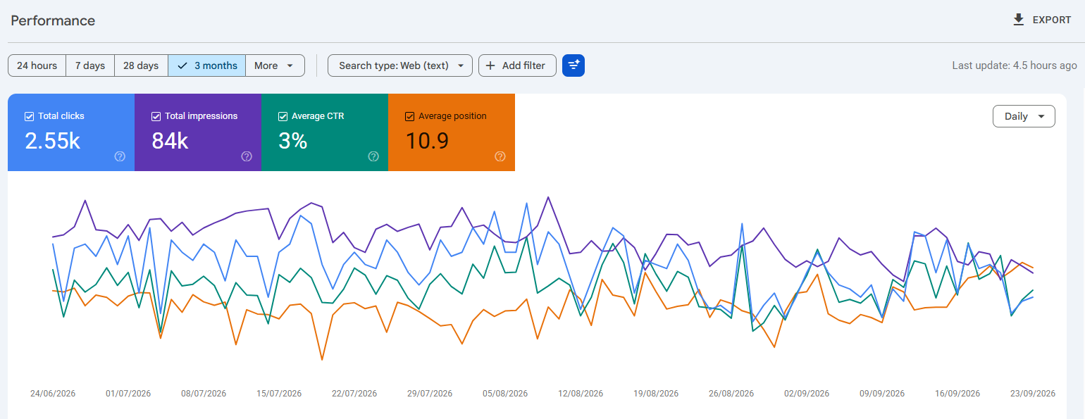Image resolution: width=1085 pixels, height=419 pixels.
Task: Click the 23/09/2026 axis date label
Action: click(x=1033, y=394)
